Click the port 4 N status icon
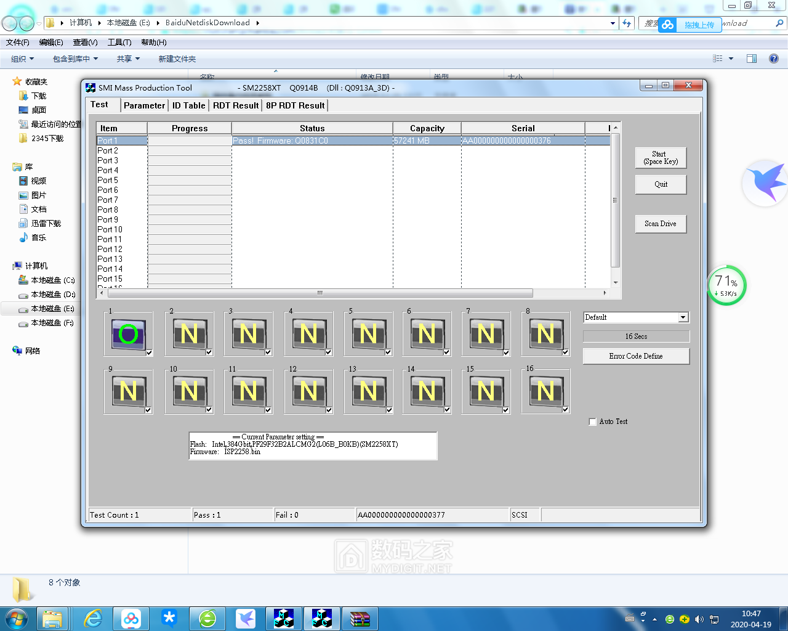This screenshot has height=631, width=788. (x=308, y=334)
